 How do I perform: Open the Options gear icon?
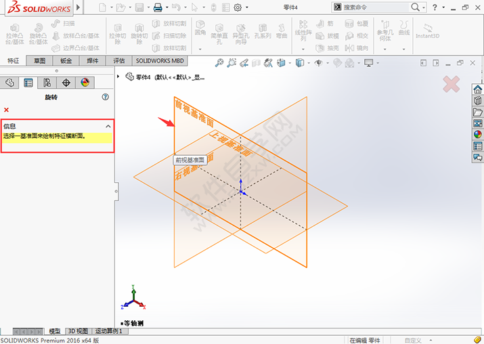(x=238, y=7)
